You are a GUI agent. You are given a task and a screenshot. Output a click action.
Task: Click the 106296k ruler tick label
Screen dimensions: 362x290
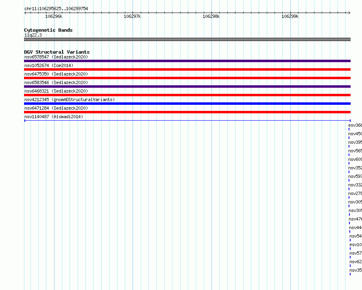coord(54,16)
